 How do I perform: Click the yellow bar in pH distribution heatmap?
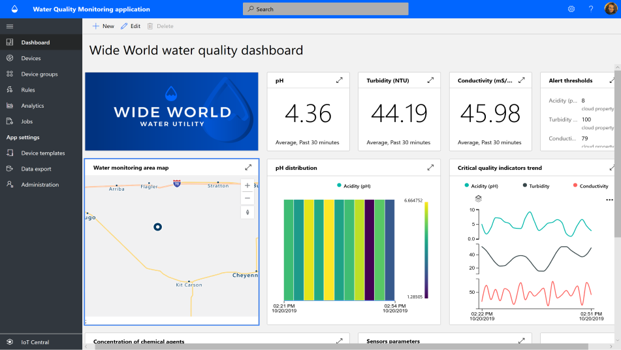tap(329, 249)
